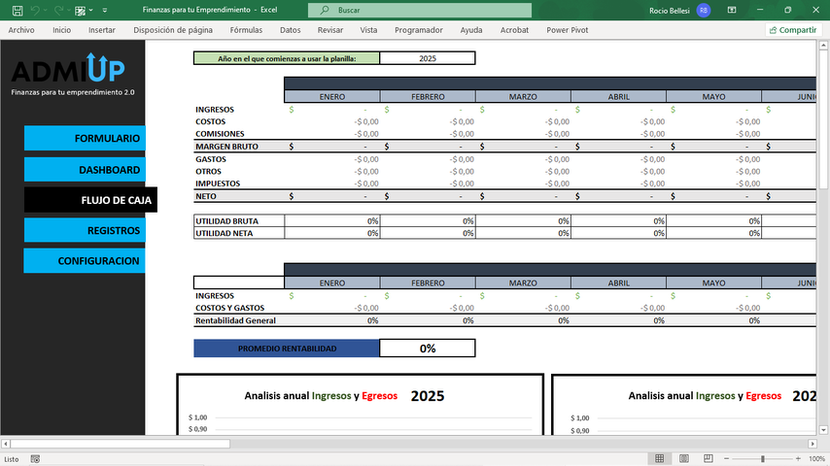This screenshot has width=830, height=466.
Task: Select the left Analisis anual 2025 chart title
Action: 344,396
